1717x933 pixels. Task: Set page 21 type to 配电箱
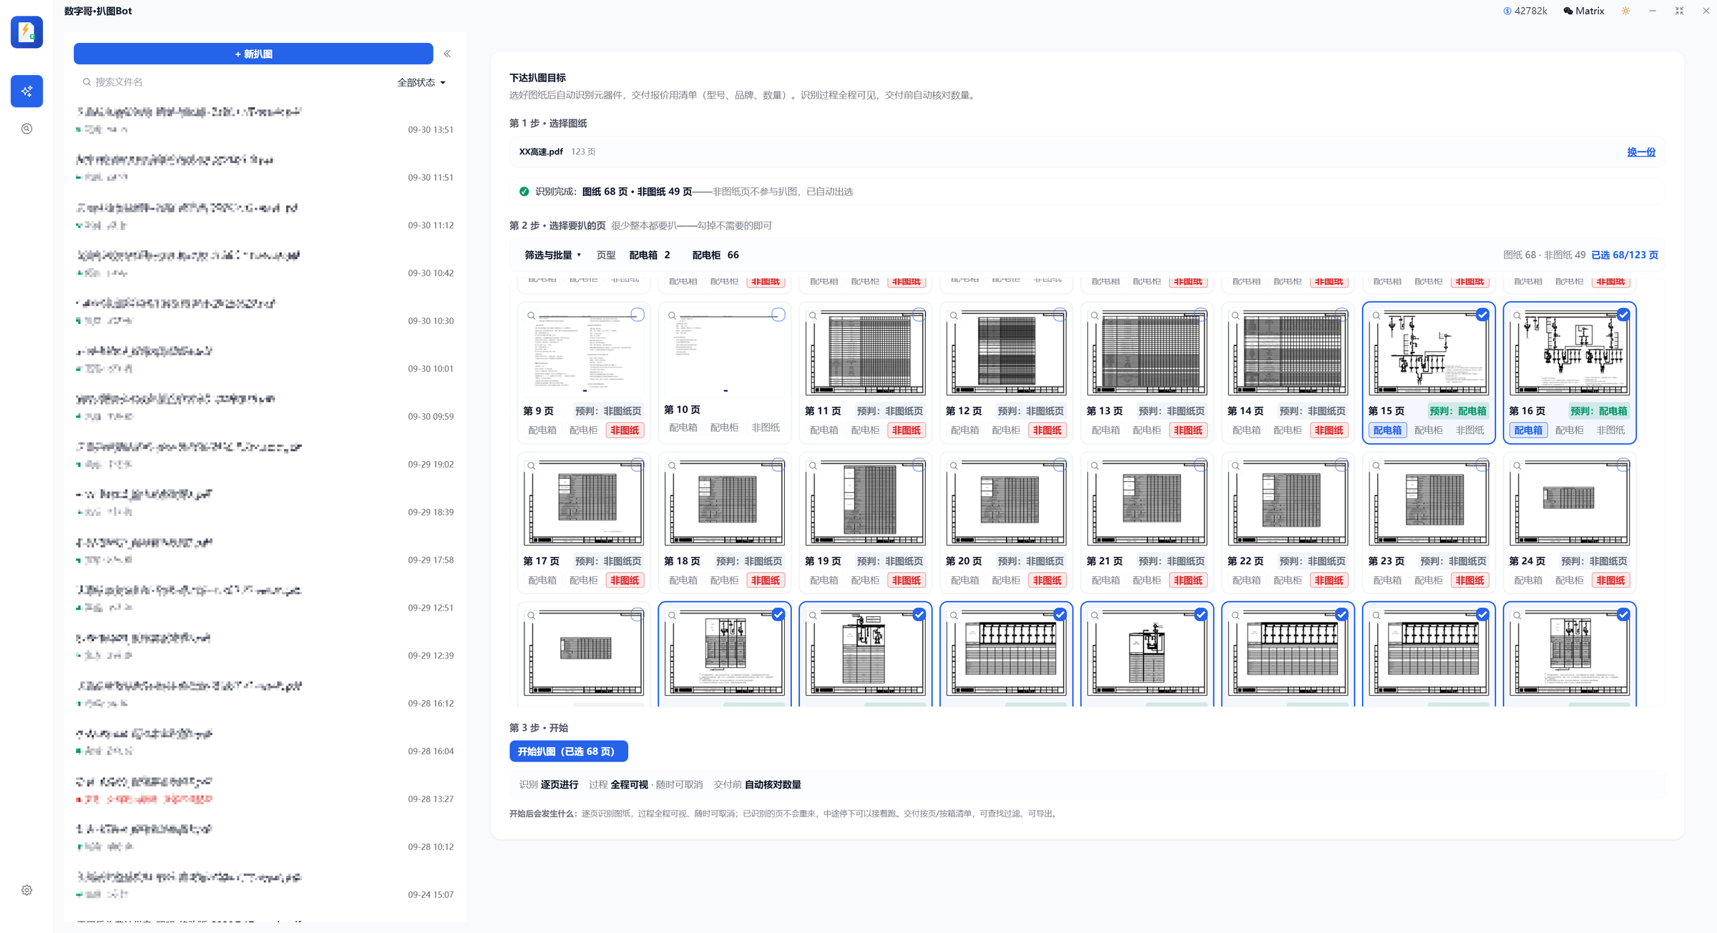coord(1106,581)
